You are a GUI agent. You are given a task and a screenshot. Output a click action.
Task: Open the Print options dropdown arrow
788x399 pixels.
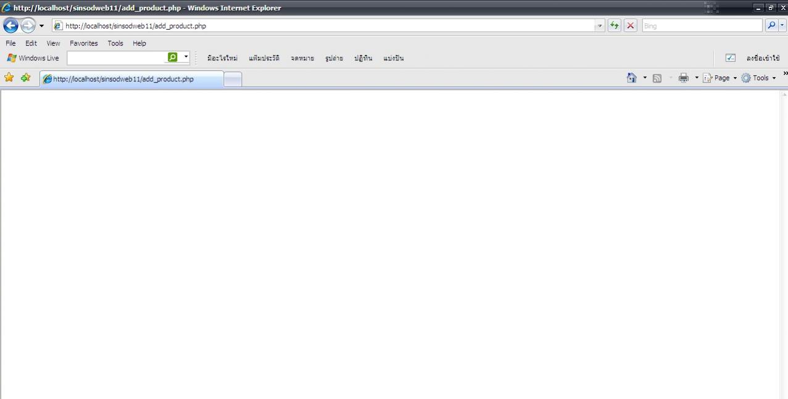pyautogui.click(x=697, y=78)
